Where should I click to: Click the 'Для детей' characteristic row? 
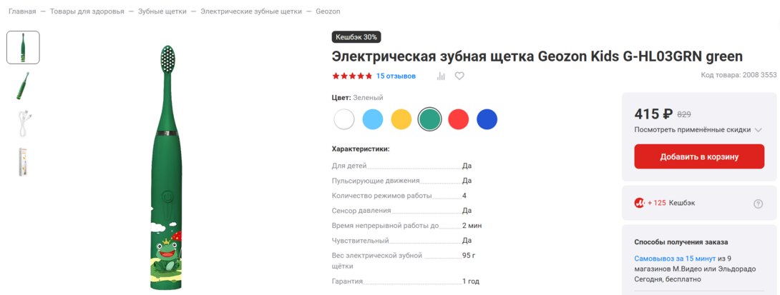coord(402,166)
